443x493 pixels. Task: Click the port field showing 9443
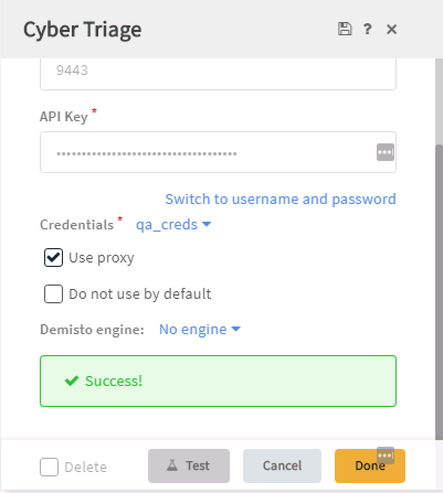click(x=218, y=73)
